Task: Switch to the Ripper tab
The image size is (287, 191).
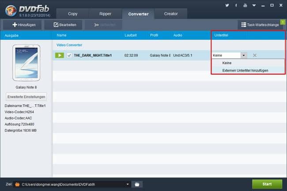Action: (x=105, y=14)
